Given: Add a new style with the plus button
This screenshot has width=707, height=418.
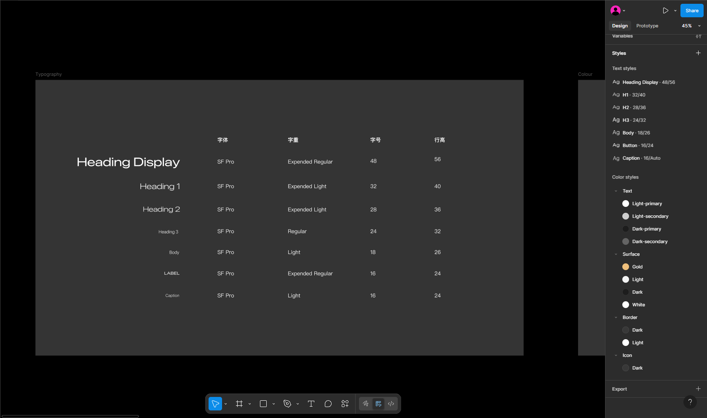Looking at the screenshot, I should [x=698, y=53].
